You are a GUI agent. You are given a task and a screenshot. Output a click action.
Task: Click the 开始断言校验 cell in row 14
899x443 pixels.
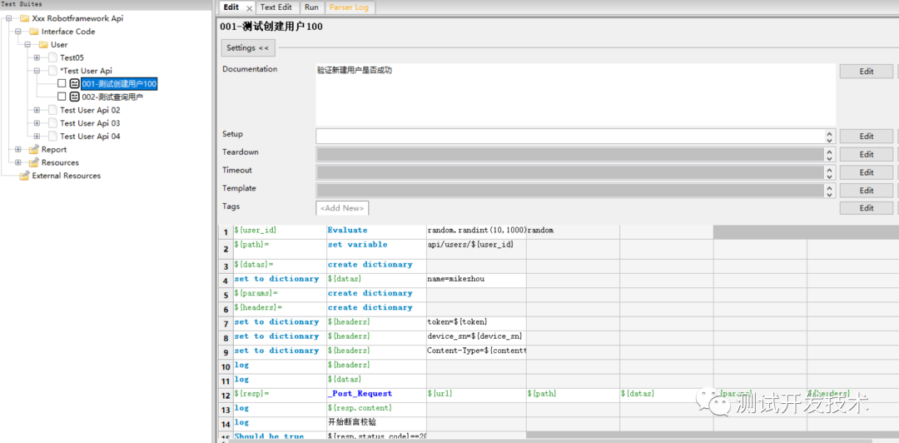click(376, 424)
